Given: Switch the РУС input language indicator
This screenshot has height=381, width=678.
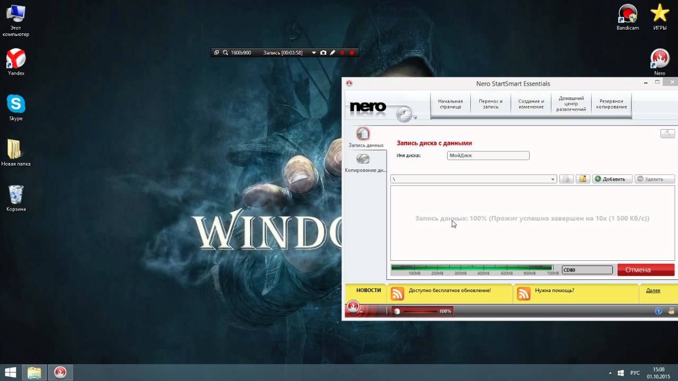Looking at the screenshot, I should pyautogui.click(x=635, y=373).
